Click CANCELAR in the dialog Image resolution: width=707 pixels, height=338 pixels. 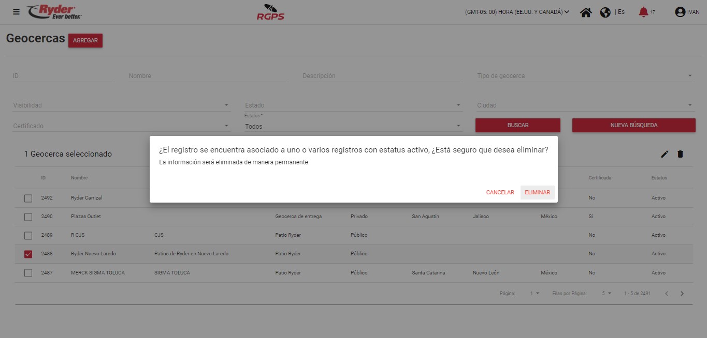click(500, 192)
